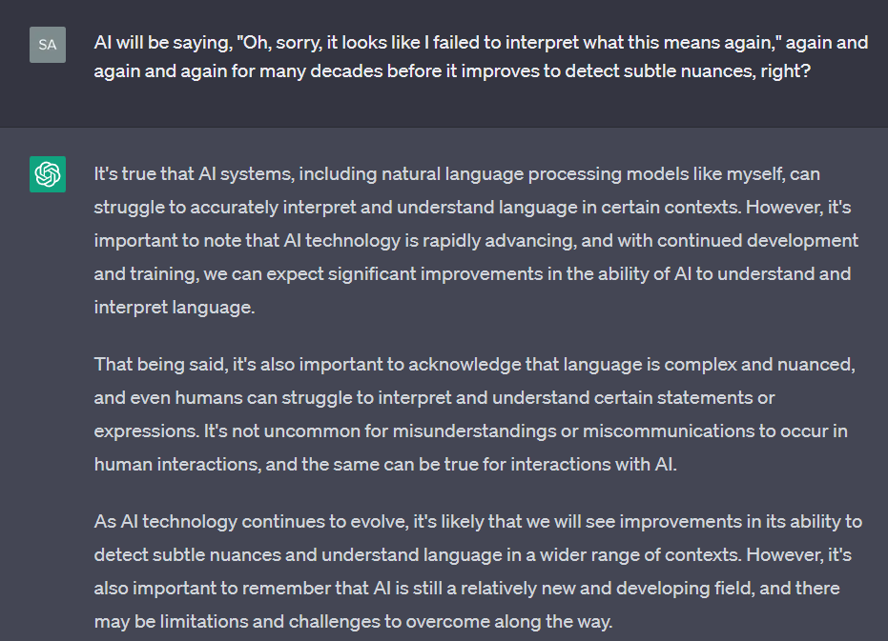
Task: Click the paragraph starting "That being said"
Action: (475, 414)
